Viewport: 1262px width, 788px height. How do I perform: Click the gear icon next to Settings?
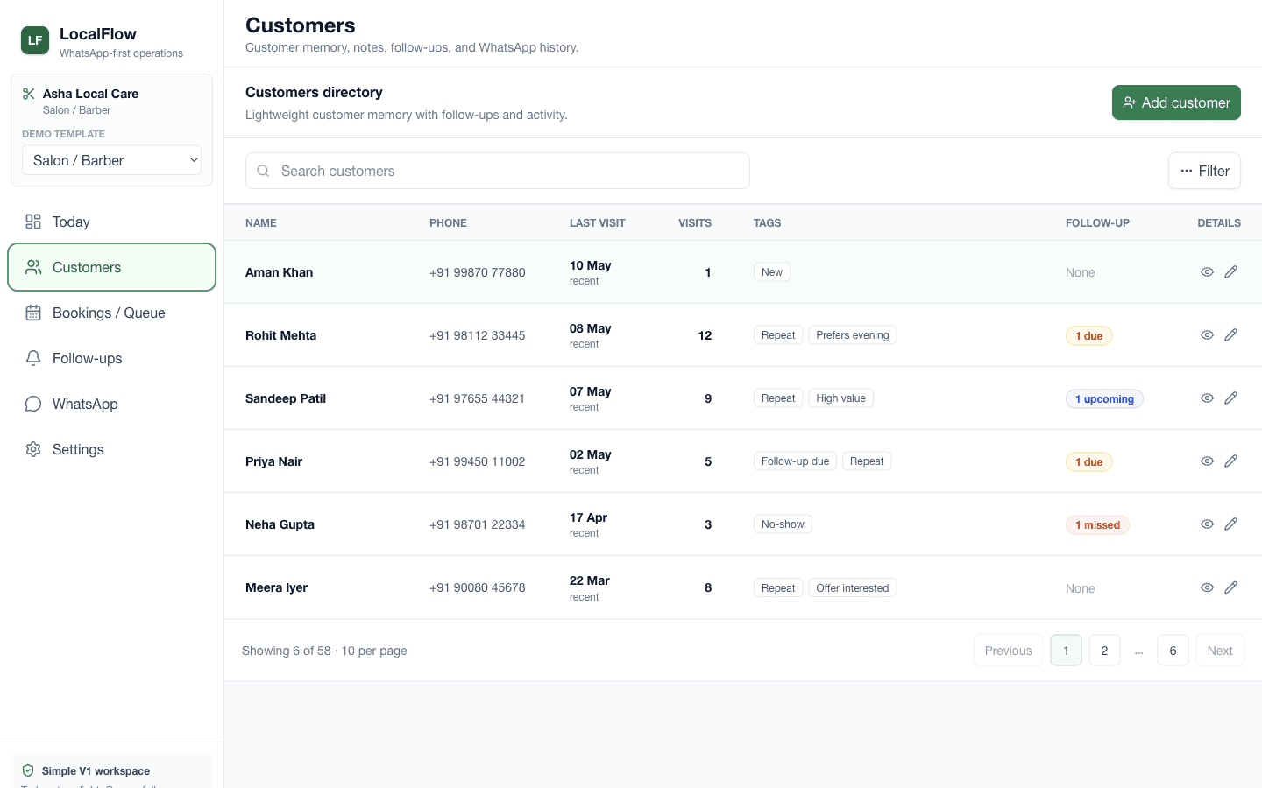[x=33, y=449]
